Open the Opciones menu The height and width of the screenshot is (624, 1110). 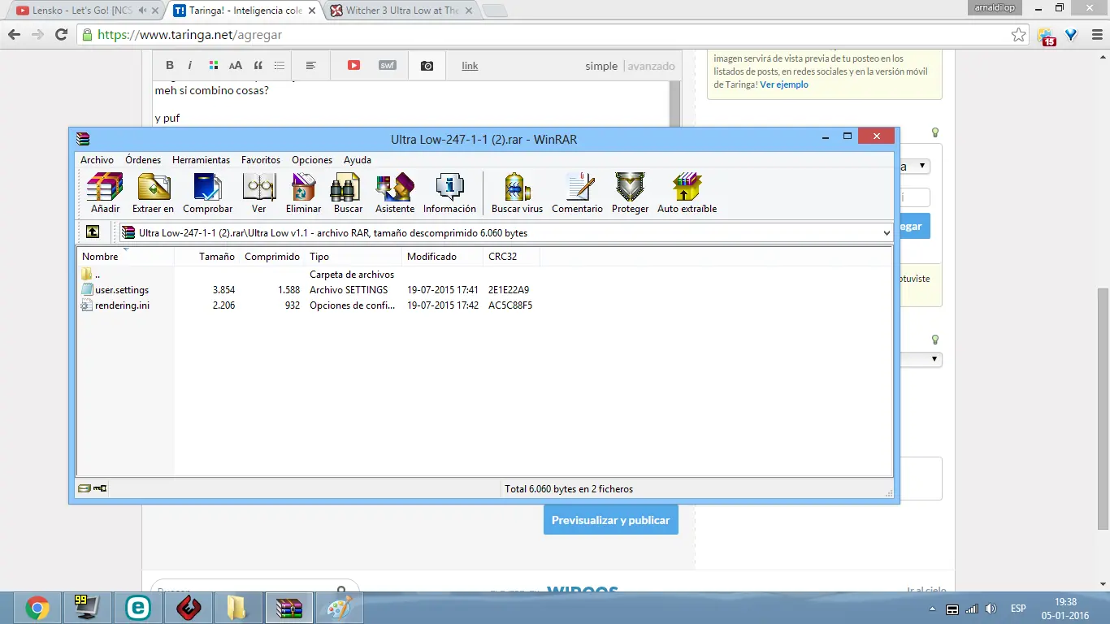pos(312,160)
